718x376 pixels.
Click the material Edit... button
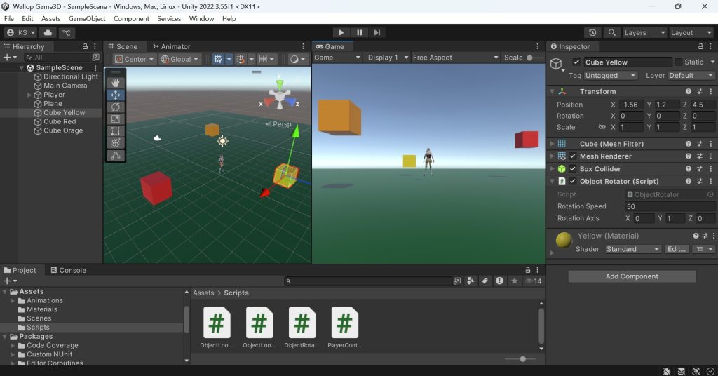(677, 249)
